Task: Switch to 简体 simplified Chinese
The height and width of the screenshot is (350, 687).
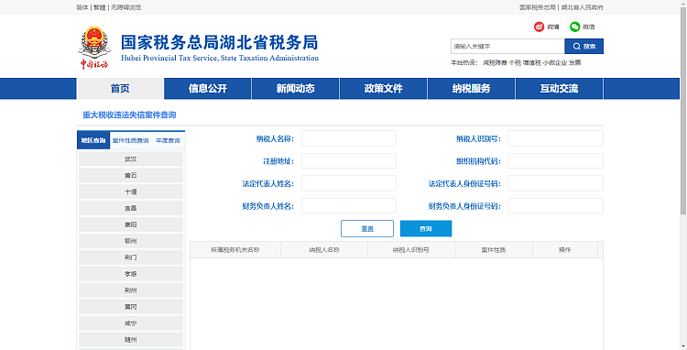Action: click(x=82, y=7)
